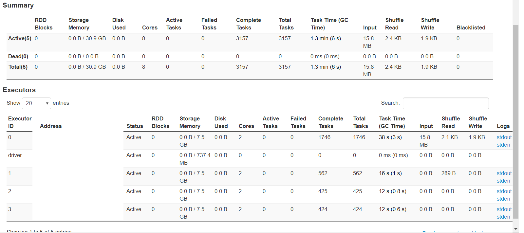Open stdout log for executor 1
524x233 pixels.
504,173
